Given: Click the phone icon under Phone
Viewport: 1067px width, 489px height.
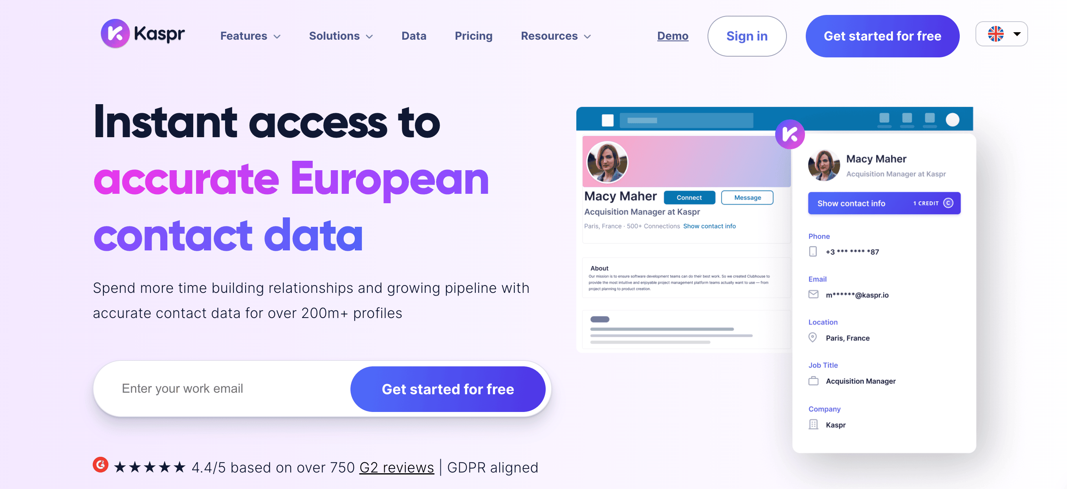Looking at the screenshot, I should [x=813, y=252].
